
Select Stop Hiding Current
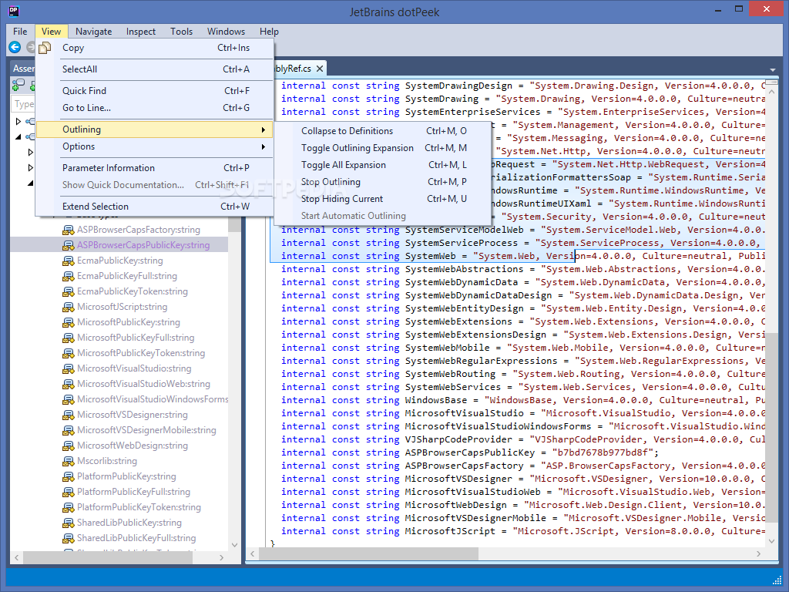[x=382, y=200]
